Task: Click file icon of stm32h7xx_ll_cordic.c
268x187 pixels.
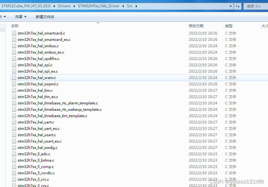Action: pyautogui.click(x=14, y=173)
